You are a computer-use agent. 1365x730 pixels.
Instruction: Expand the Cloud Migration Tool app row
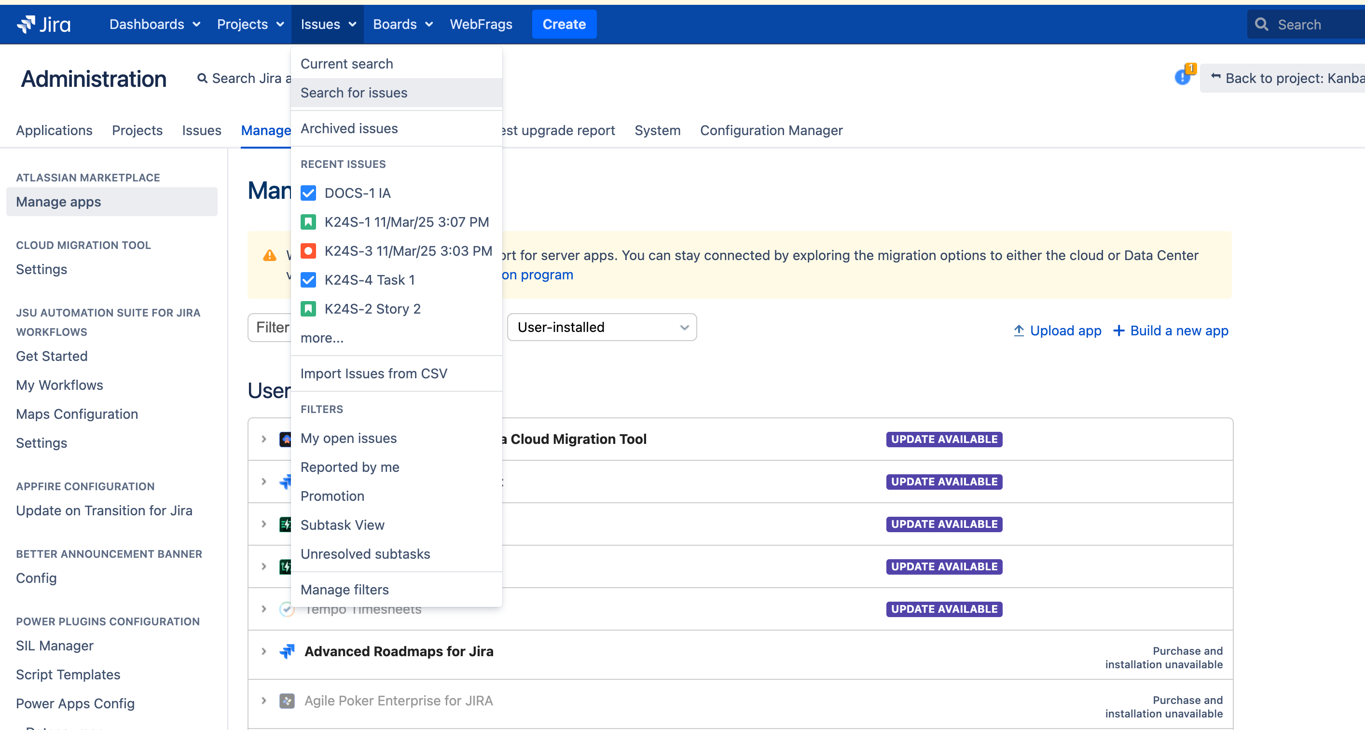pos(264,439)
